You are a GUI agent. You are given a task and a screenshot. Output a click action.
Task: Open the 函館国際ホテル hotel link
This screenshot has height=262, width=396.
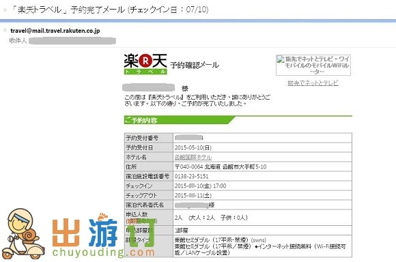(193, 157)
